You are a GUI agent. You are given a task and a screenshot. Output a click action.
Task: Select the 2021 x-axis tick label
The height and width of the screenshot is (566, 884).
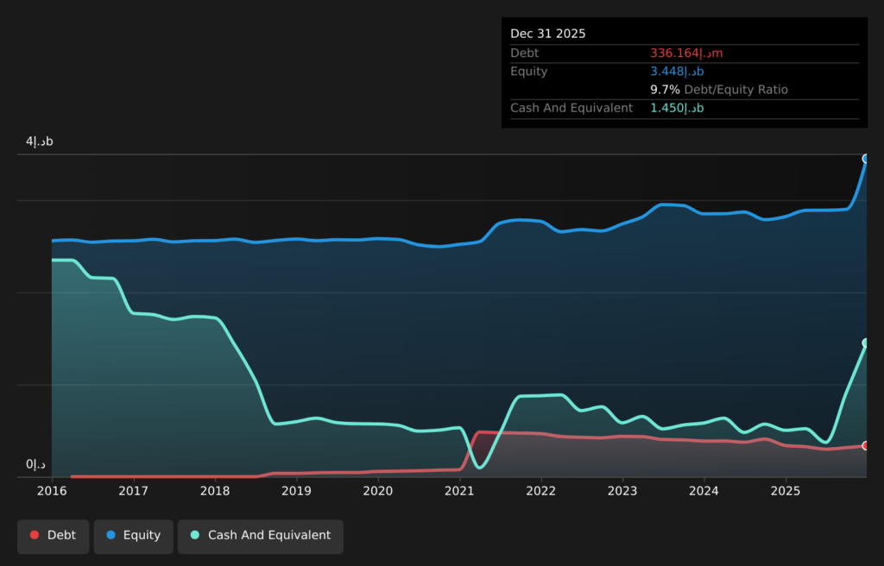459,491
